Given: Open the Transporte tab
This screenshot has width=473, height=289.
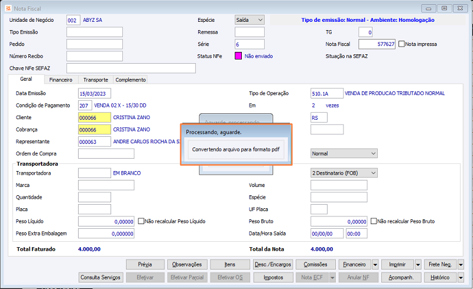Looking at the screenshot, I should click(x=96, y=80).
